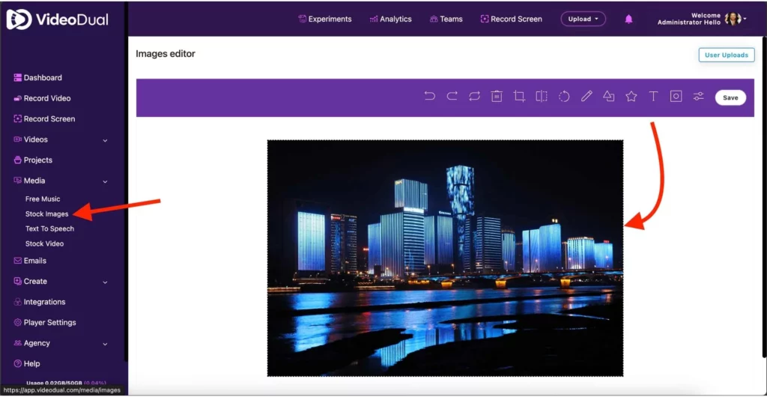Select the Crop tool
This screenshot has height=397, width=767.
pos(519,97)
